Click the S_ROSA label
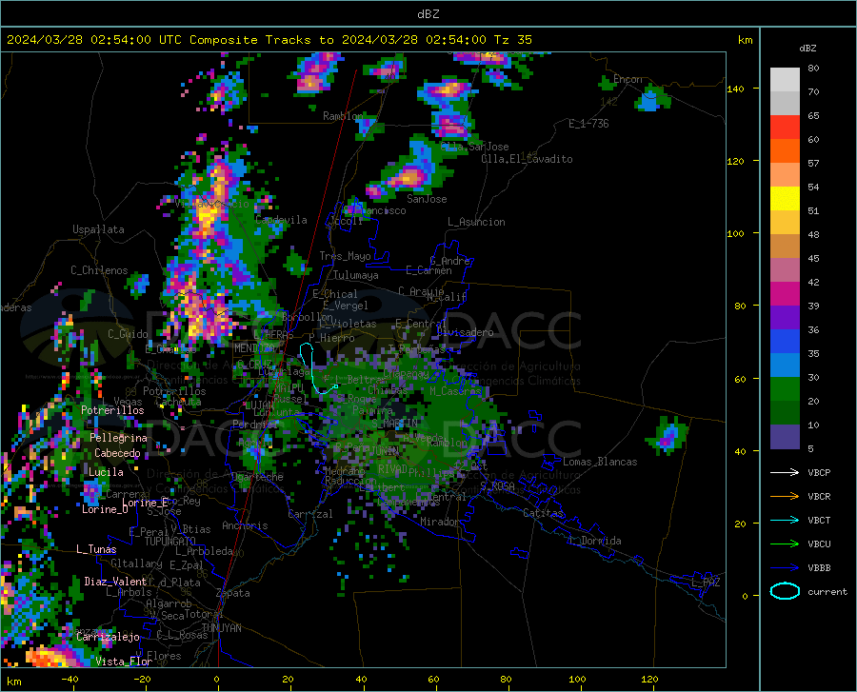 click(497, 485)
